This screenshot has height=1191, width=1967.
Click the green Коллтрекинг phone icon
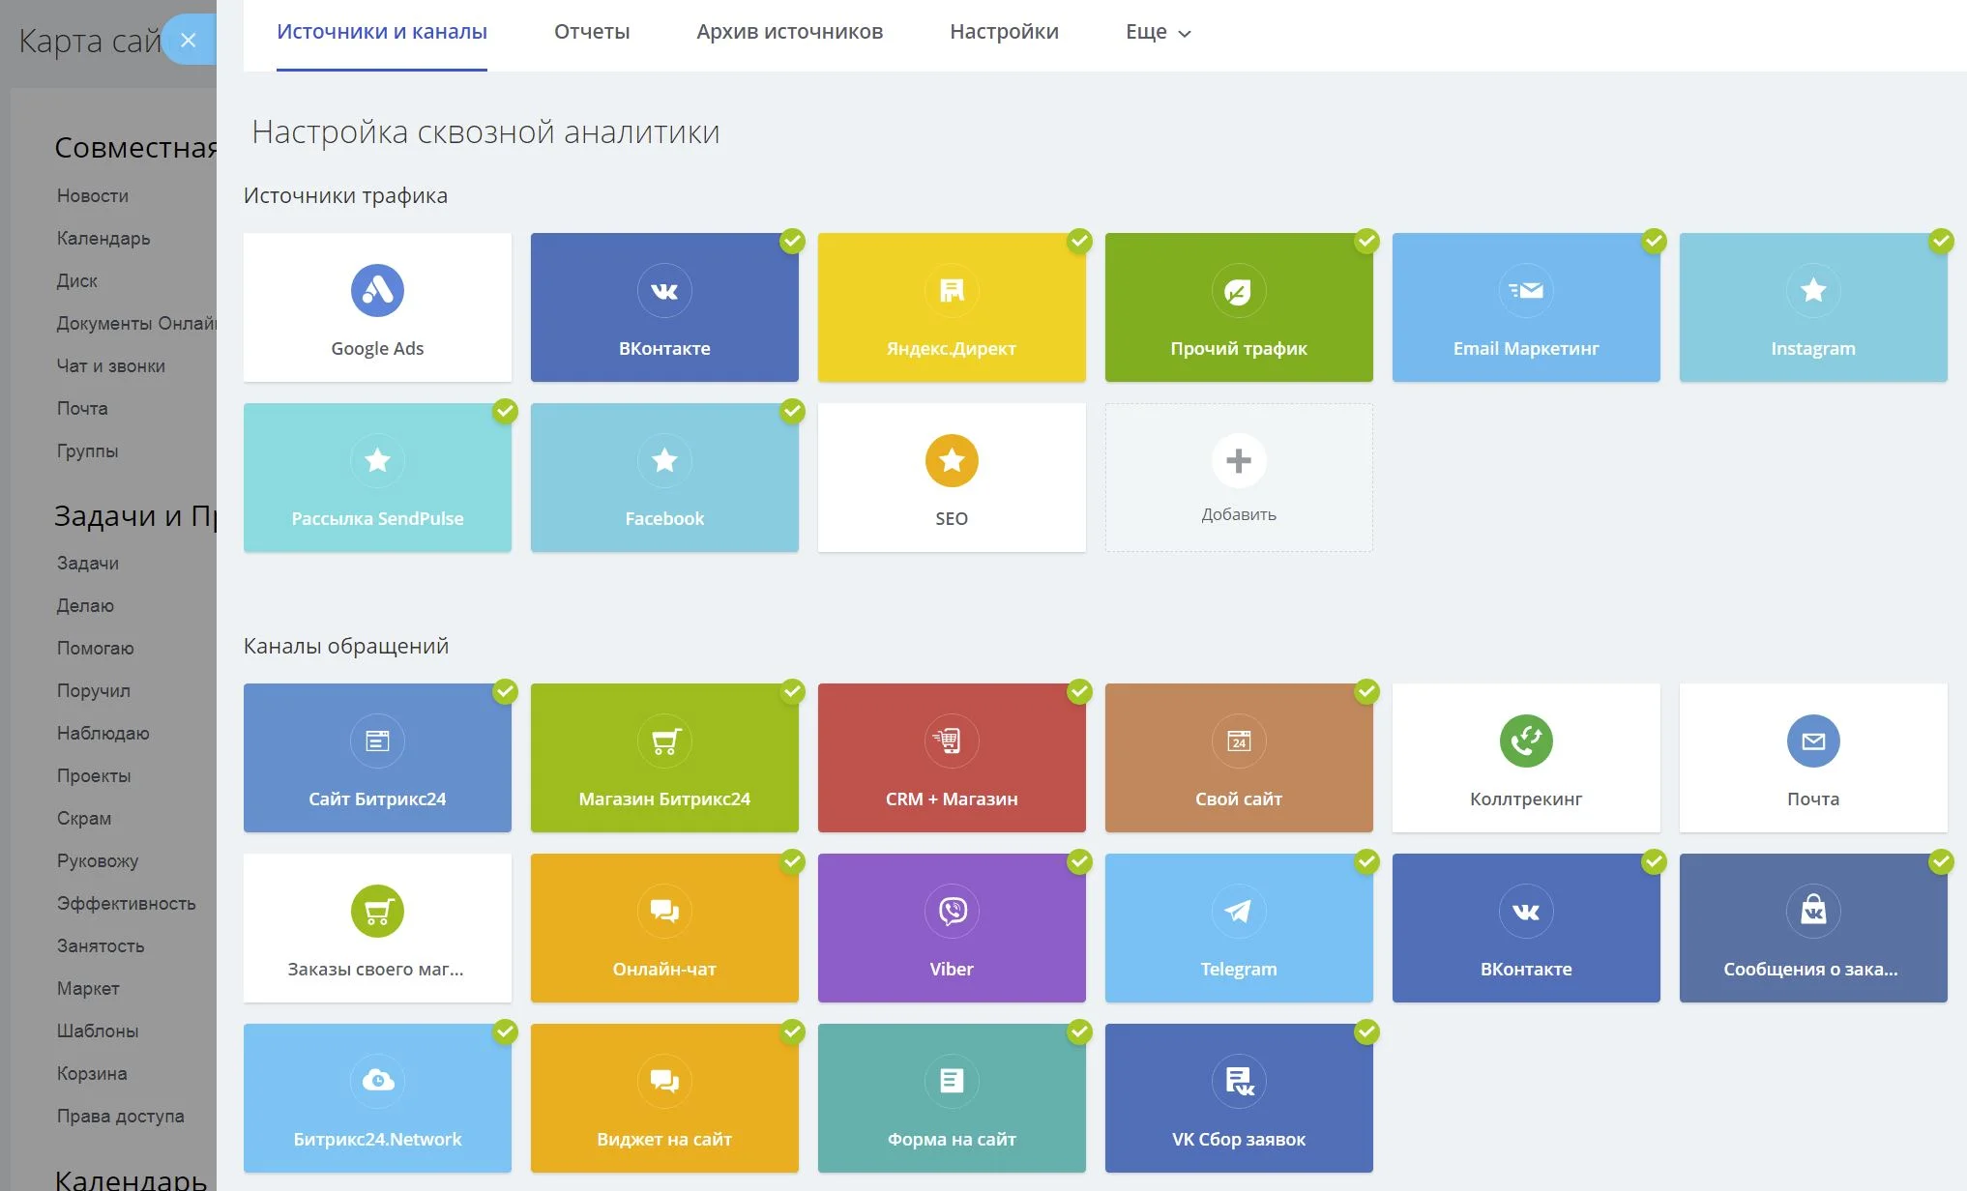pyautogui.click(x=1525, y=741)
